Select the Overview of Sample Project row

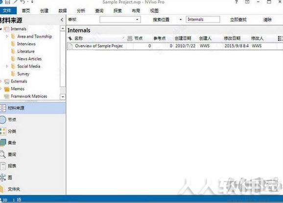tap(175, 46)
